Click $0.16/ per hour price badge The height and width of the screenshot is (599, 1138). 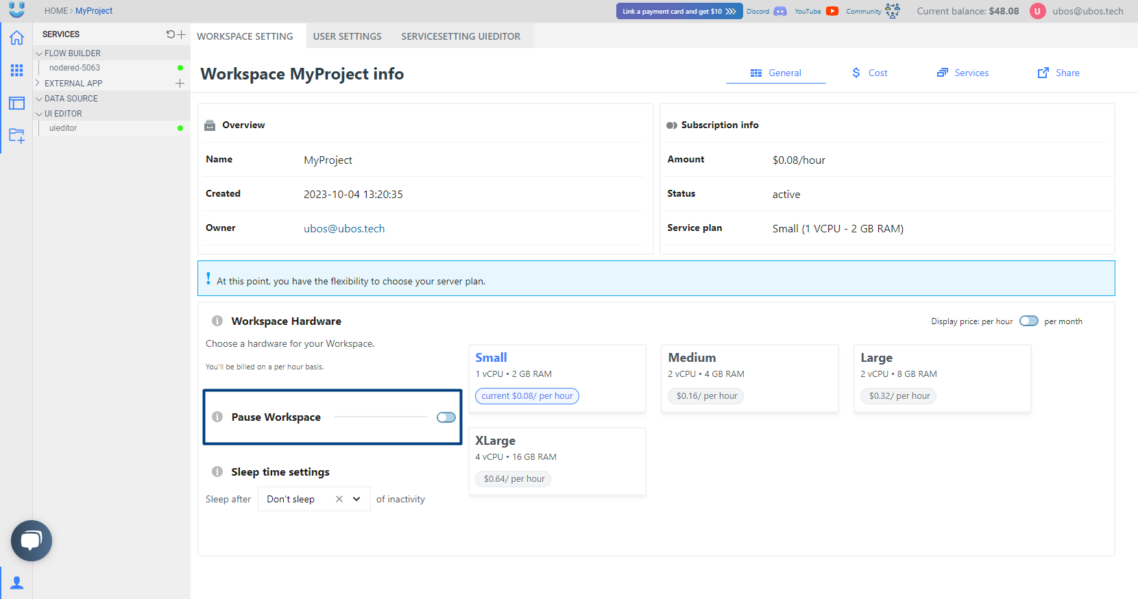point(706,396)
